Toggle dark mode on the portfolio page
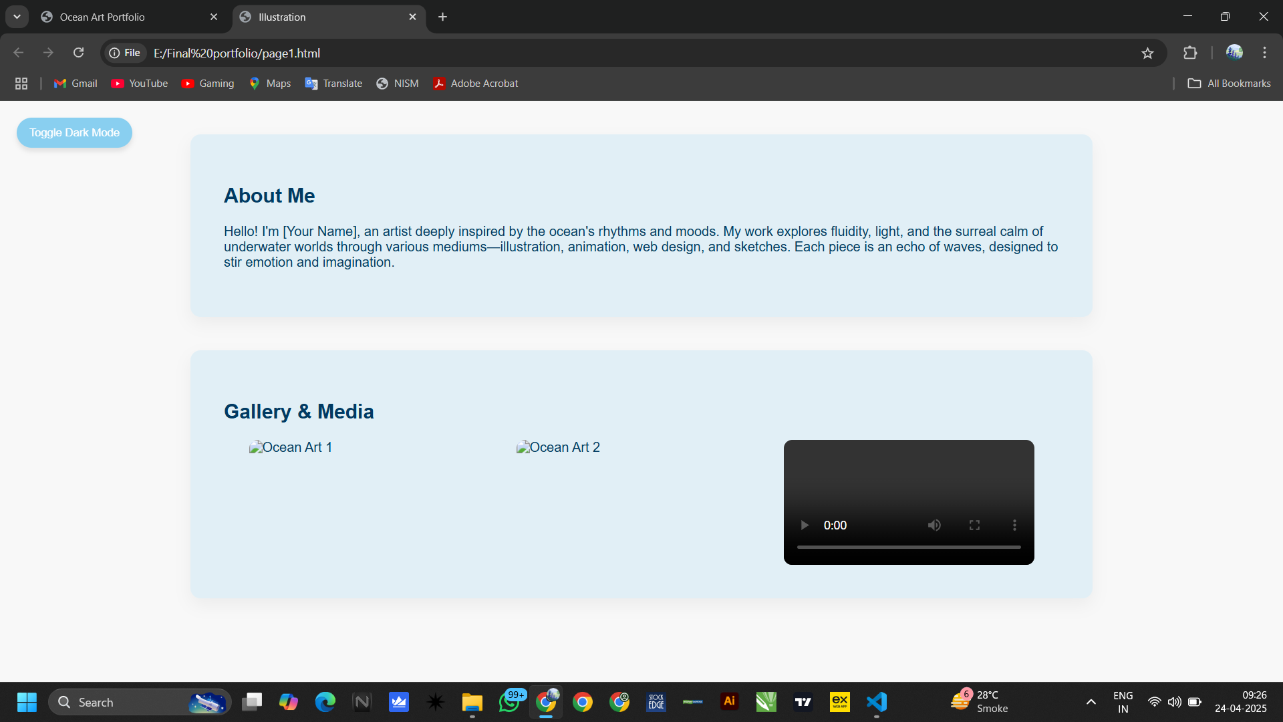Viewport: 1283px width, 722px height. click(x=74, y=132)
